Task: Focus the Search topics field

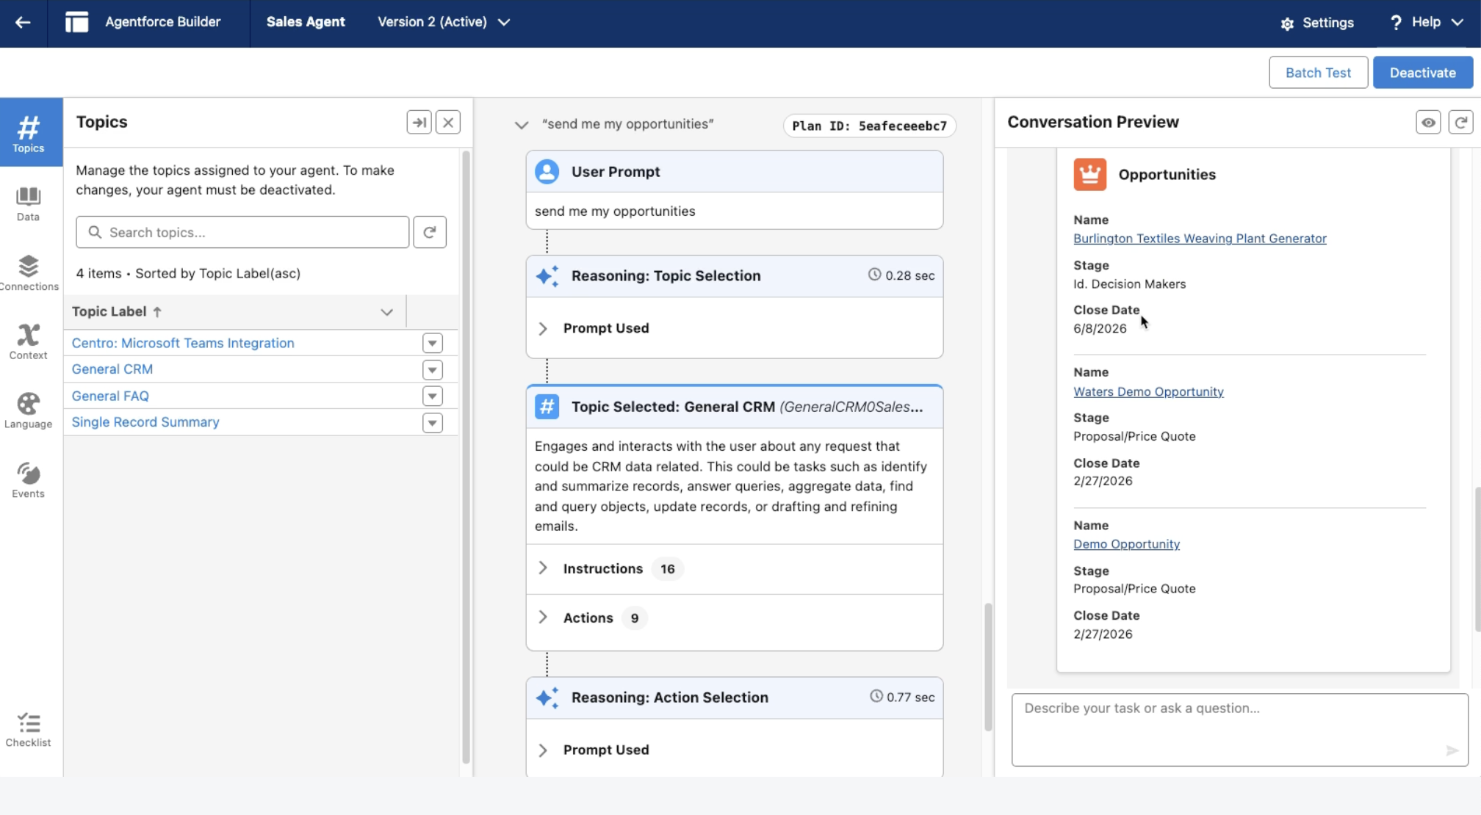Action: coord(242,232)
